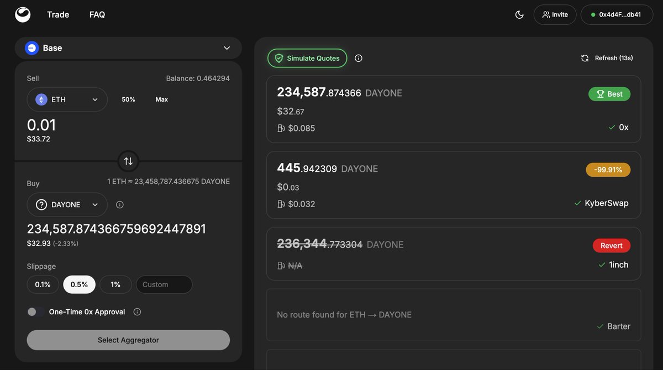Open the Trade tab

click(58, 15)
